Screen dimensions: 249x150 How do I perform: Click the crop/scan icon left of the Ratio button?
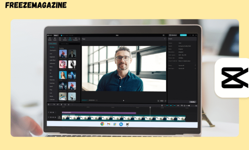(x=158, y=101)
